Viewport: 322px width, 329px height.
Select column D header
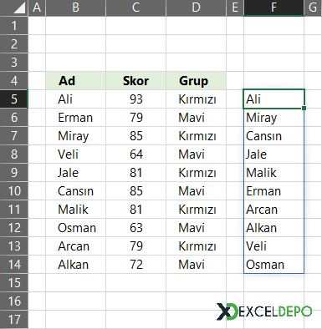click(196, 8)
